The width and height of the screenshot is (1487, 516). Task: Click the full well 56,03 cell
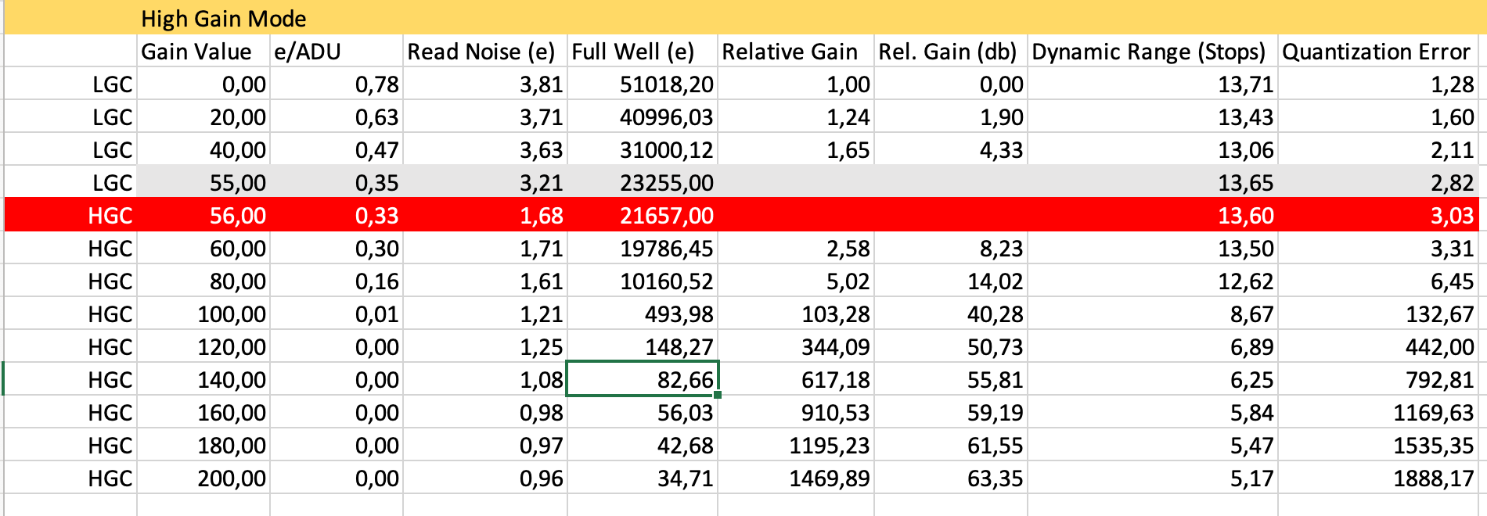(x=643, y=412)
